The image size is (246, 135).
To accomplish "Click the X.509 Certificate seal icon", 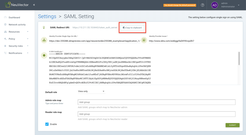I will click(44, 55).
